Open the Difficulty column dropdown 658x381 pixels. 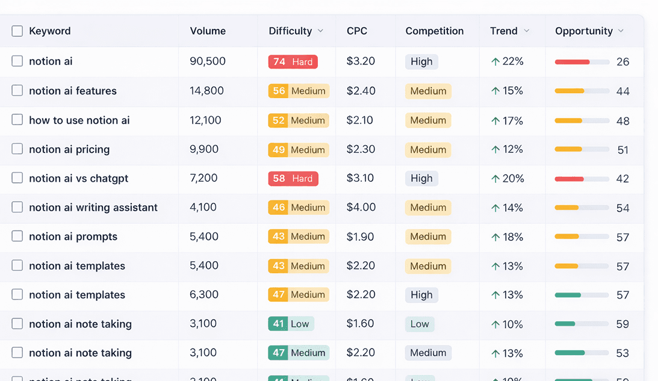point(320,31)
